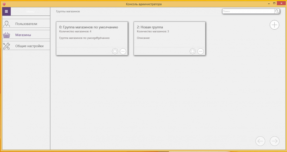This screenshot has height=152, width=287.
Task: Open settings gear of Новая группа card
Action: point(193,51)
